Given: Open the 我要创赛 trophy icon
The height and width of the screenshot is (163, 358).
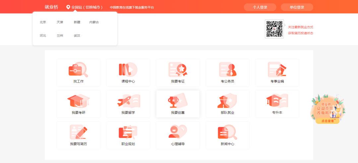Looking at the screenshot, I should 178,100.
